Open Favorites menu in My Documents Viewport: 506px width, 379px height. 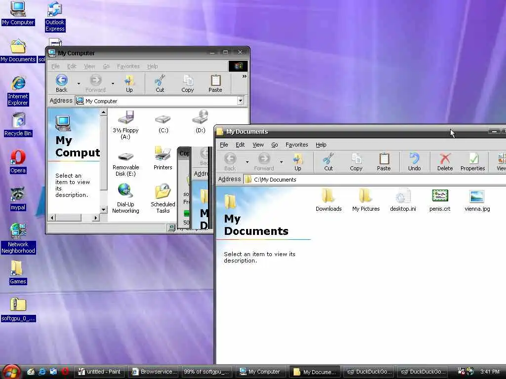point(297,145)
